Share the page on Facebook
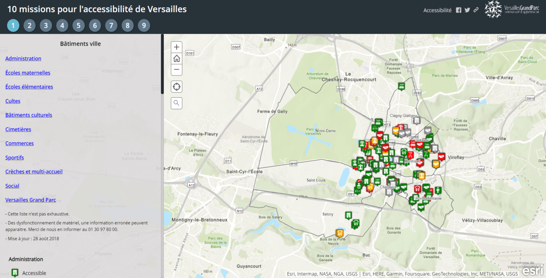The width and height of the screenshot is (546, 278). [x=459, y=10]
